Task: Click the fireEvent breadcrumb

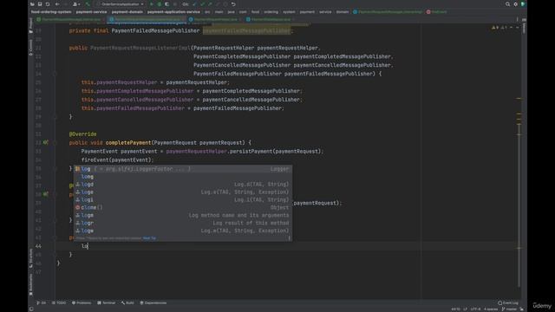Action: [436, 11]
